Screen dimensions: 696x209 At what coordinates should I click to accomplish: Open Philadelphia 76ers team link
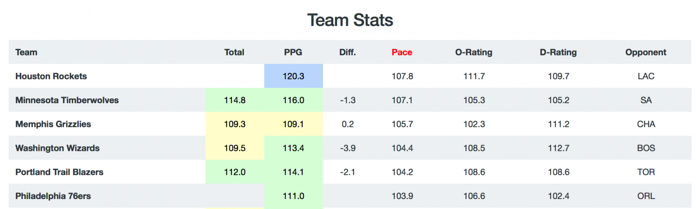coord(53,196)
